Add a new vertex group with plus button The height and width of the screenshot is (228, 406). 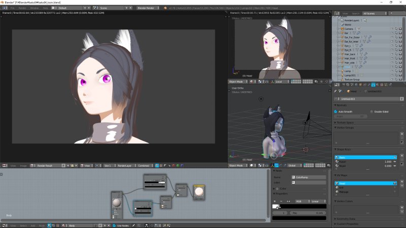(x=402, y=134)
